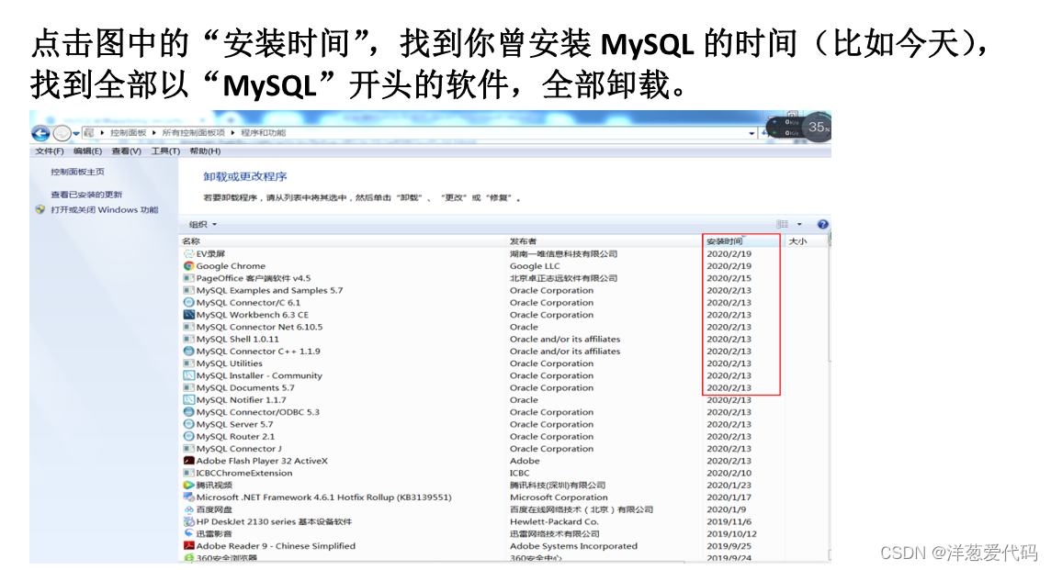Click the MySQL Connector J icon
Screen dimensions: 1051x570
click(x=189, y=449)
